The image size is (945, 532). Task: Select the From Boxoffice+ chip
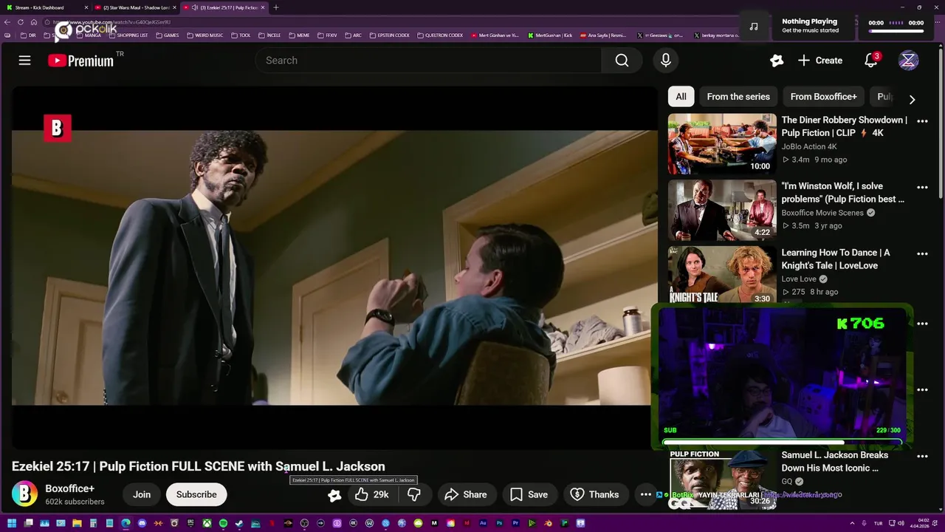click(x=823, y=97)
